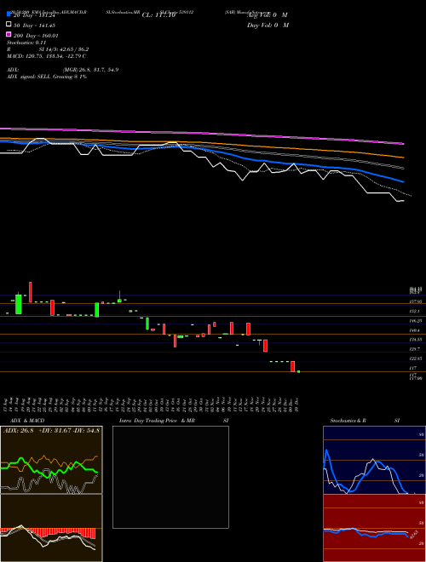Click the 157.95 price axis label
Image resolution: width=426 pixels, height=562 pixels.
tap(416, 301)
